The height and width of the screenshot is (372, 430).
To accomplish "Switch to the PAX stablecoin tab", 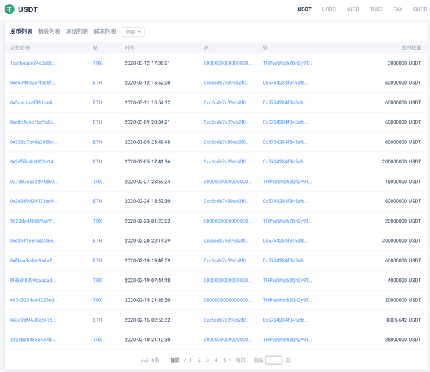I will click(398, 9).
